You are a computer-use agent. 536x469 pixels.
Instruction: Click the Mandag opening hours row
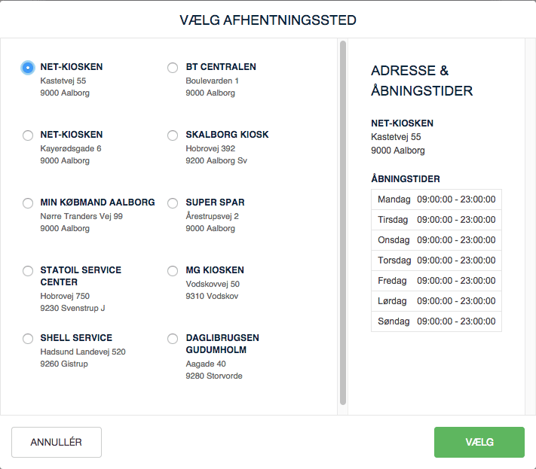436,199
